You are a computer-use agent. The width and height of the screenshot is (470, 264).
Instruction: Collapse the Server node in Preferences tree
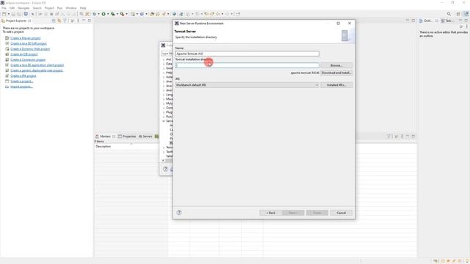(164, 121)
